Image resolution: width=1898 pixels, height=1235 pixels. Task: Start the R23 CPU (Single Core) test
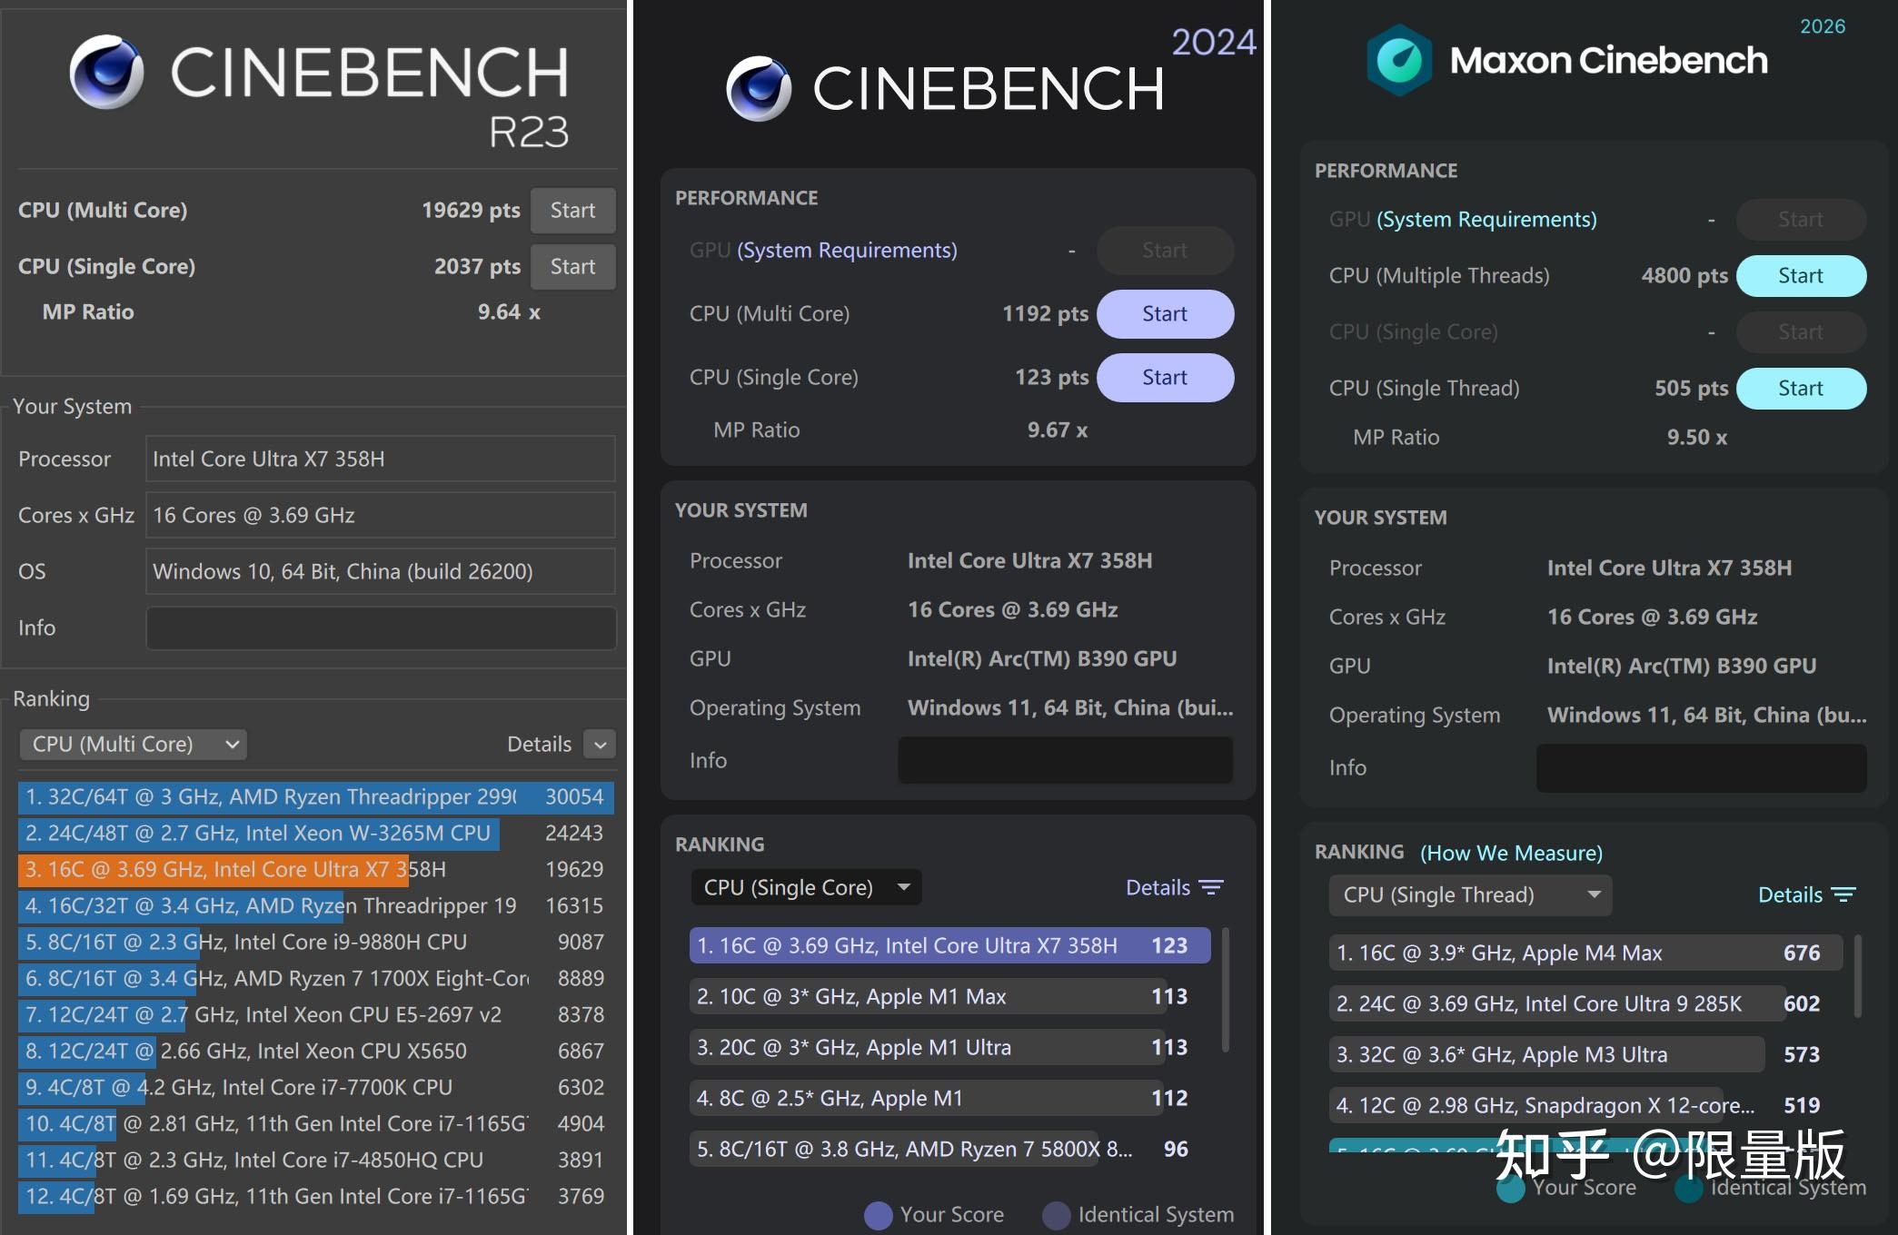[572, 267]
